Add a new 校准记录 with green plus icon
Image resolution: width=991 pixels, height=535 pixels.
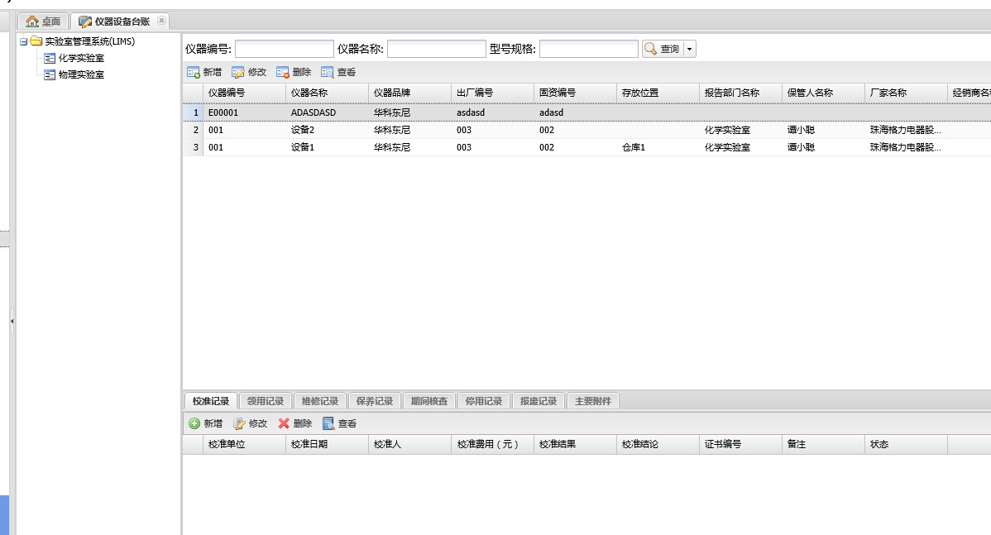tap(194, 423)
